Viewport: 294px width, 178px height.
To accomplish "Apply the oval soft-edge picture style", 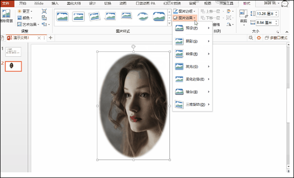I will pyautogui.click(x=143, y=17).
